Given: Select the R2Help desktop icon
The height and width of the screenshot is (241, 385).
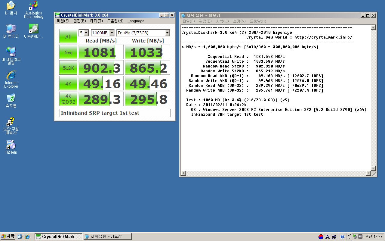Looking at the screenshot, I should pyautogui.click(x=11, y=147).
